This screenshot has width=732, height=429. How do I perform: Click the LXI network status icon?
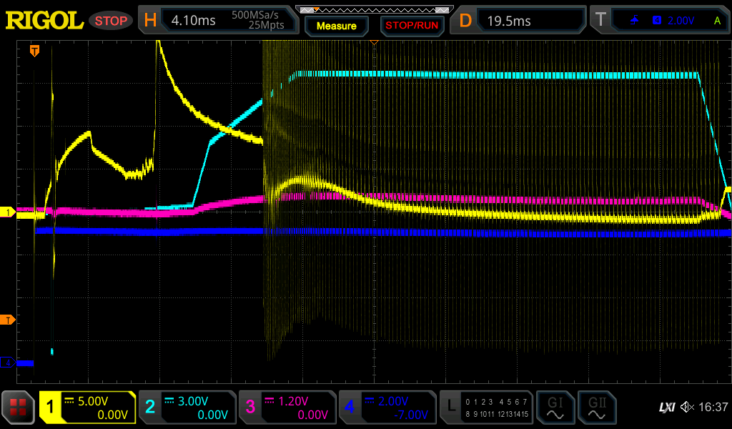[666, 408]
